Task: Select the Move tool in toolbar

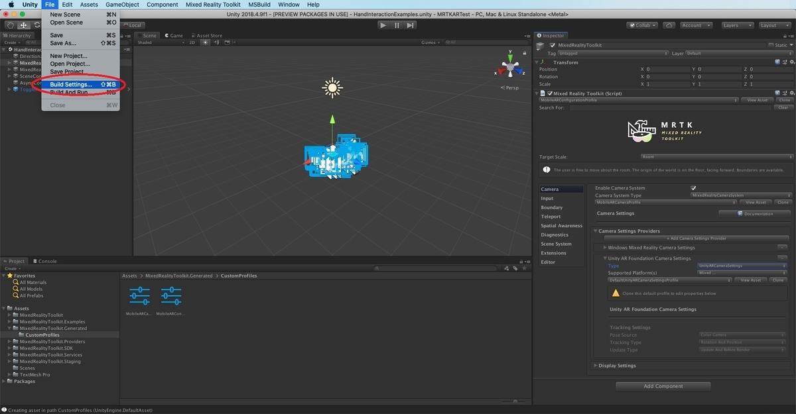Action: pos(23,25)
